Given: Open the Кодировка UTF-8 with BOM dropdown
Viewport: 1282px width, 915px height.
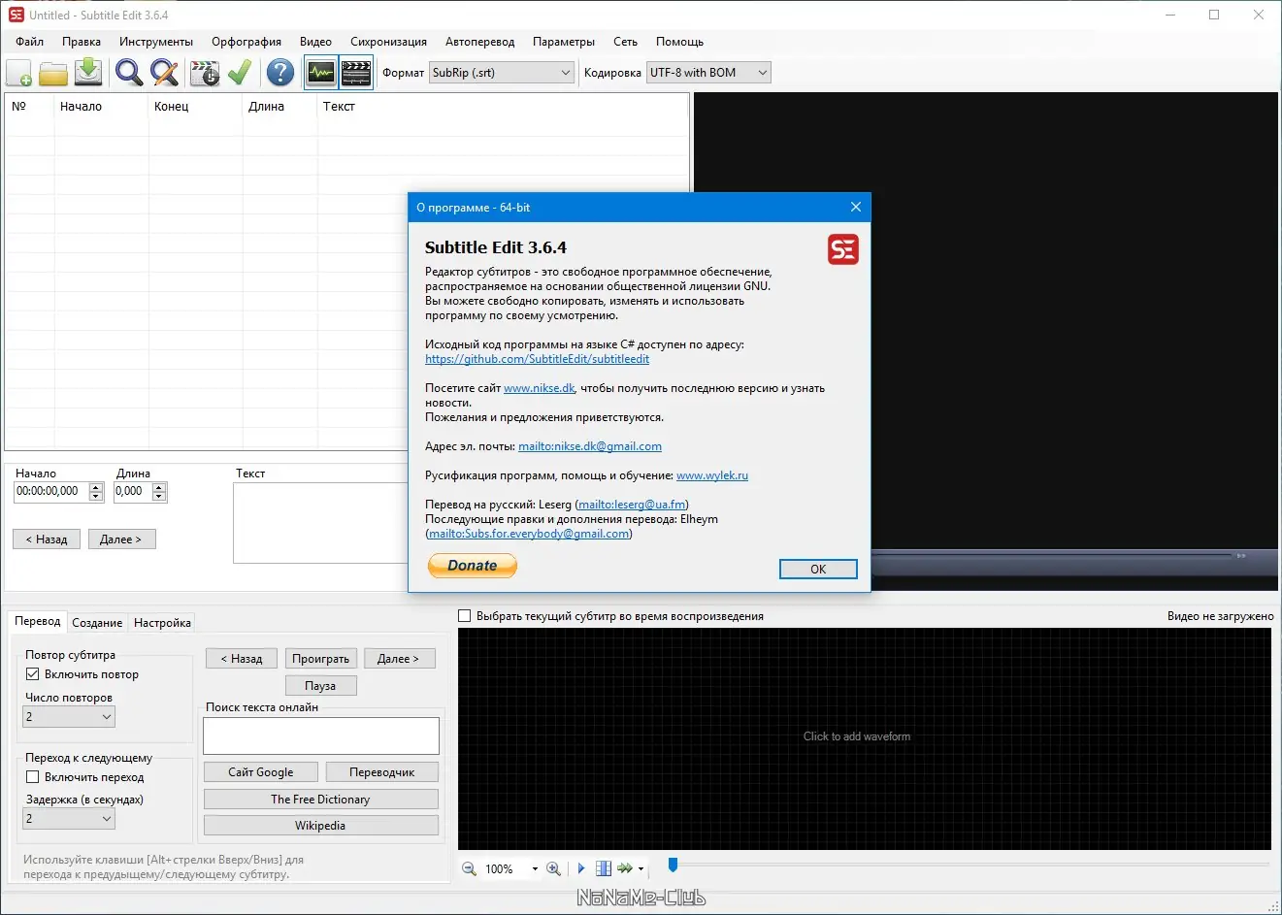Looking at the screenshot, I should (762, 73).
